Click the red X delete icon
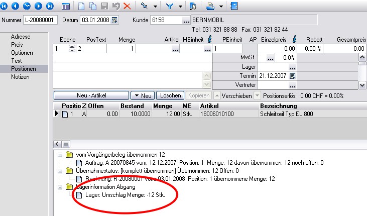 tap(127, 6)
